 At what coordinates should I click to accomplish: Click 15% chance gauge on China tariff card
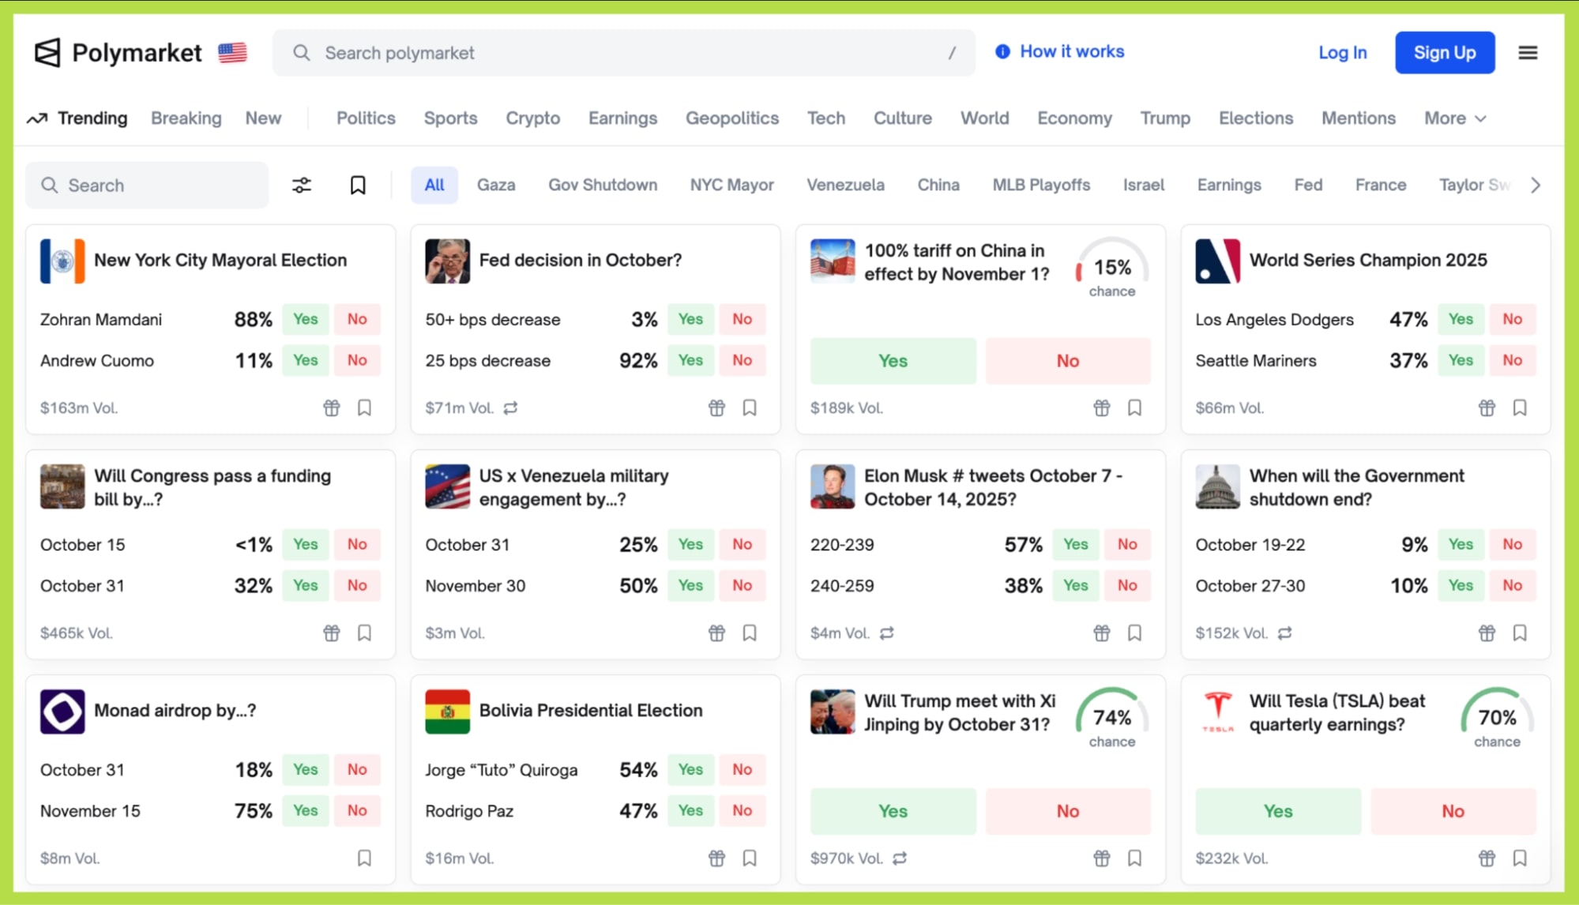coord(1111,268)
